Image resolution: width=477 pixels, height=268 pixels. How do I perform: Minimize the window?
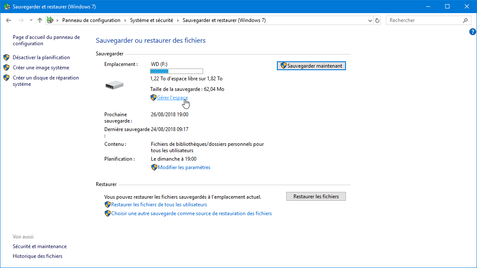[428, 6]
